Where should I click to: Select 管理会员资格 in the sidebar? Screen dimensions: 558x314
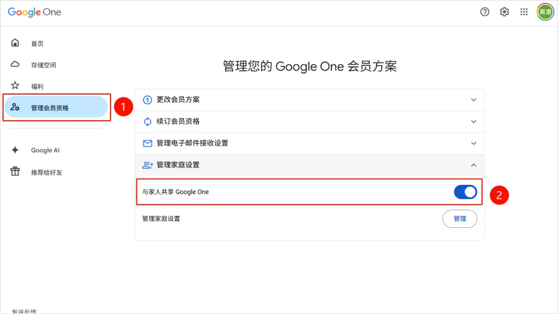[x=50, y=107]
